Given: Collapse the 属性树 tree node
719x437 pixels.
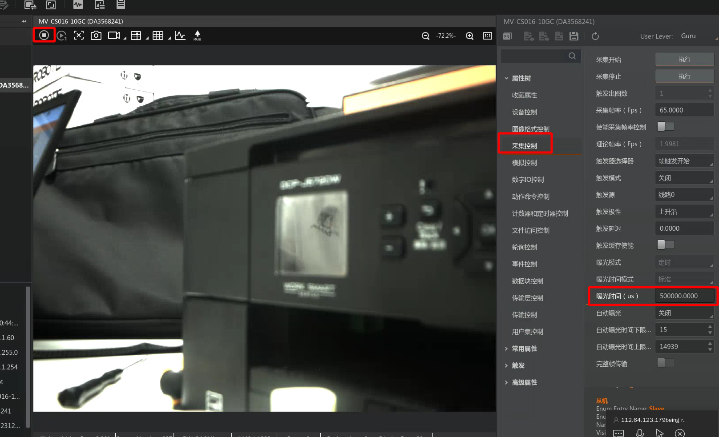Looking at the screenshot, I should [506, 78].
